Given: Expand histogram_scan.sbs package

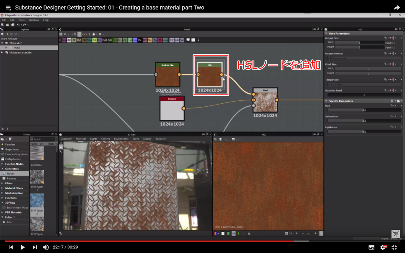Looking at the screenshot, I should [x=3, y=52].
